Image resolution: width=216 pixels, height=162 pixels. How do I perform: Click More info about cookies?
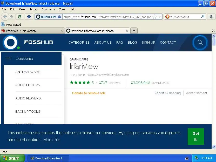coord(52,140)
